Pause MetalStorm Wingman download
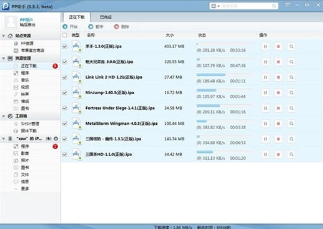Viewport: 323px width, 229px height. pos(266,124)
